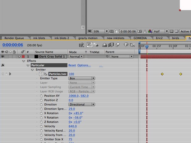Image resolution: width=191 pixels, height=143 pixels.
Task: Open the show channel RGB circles icon
Action: (x=150, y=31)
